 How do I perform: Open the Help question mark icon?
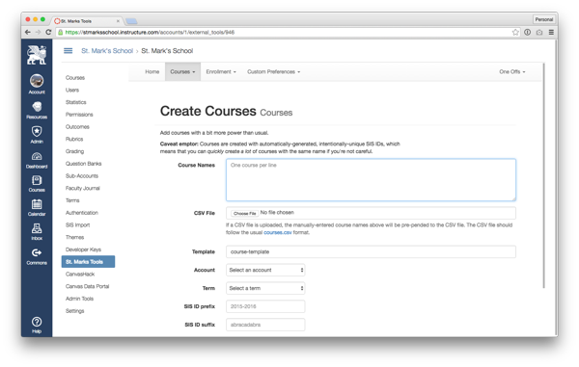pos(37,322)
